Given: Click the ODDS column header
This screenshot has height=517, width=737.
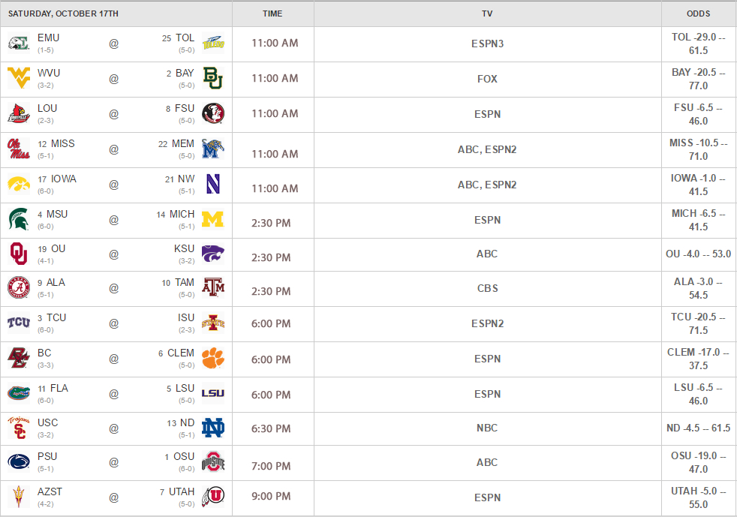Looking at the screenshot, I should 699,14.
